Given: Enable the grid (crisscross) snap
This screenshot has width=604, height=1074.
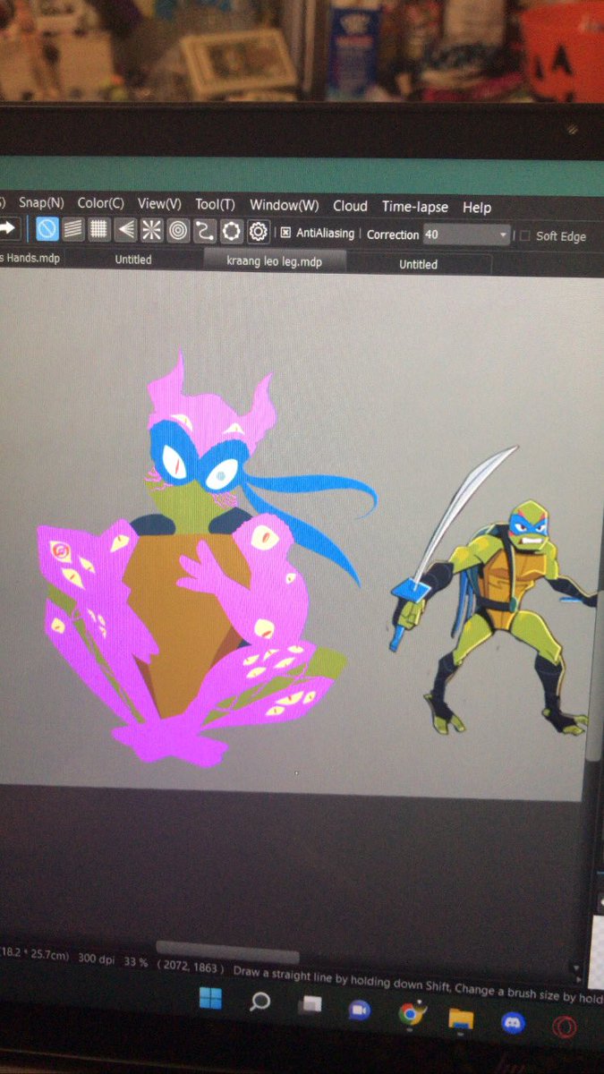Looking at the screenshot, I should click(x=98, y=230).
